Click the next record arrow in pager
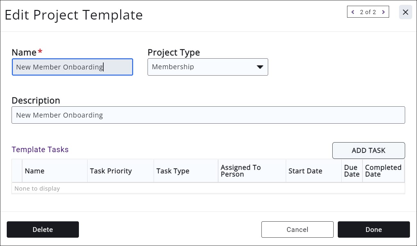417x246 pixels. pyautogui.click(x=383, y=12)
